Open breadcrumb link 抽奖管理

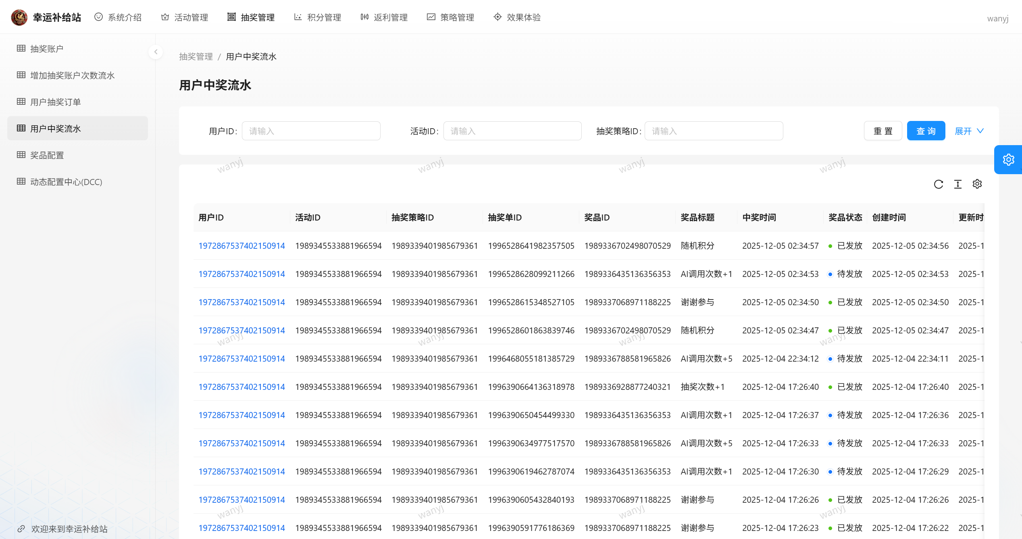[x=196, y=56]
